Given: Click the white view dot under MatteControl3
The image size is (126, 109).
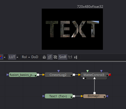Looking at the screenshot, I should click(83, 78).
